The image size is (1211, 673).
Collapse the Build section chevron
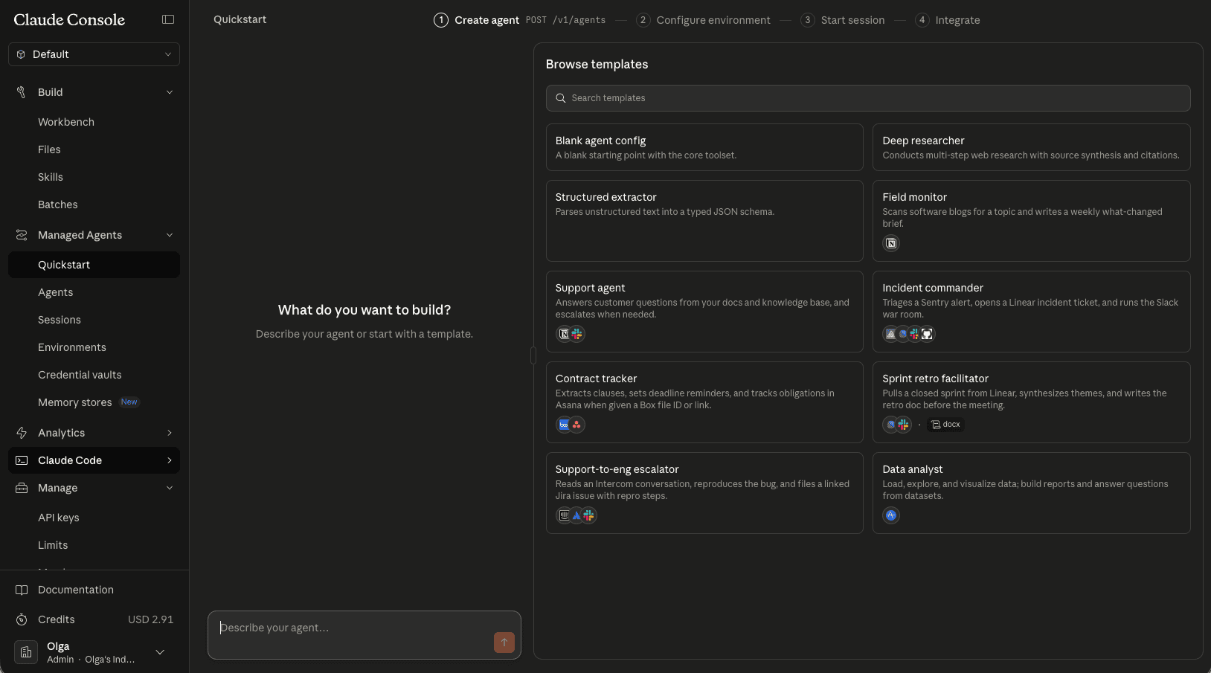point(170,92)
